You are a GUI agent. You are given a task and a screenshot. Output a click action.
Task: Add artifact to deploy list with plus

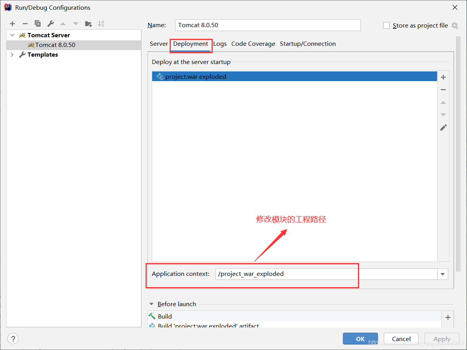coord(443,77)
